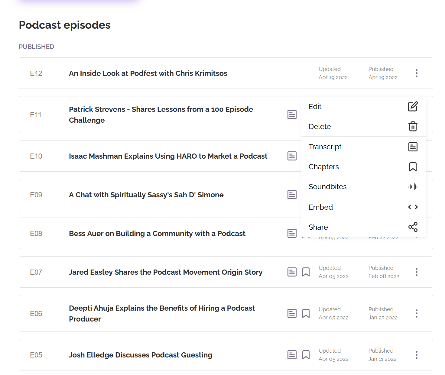445x375 pixels.
Task: Choose Transcript from the context menu
Action: [x=325, y=147]
